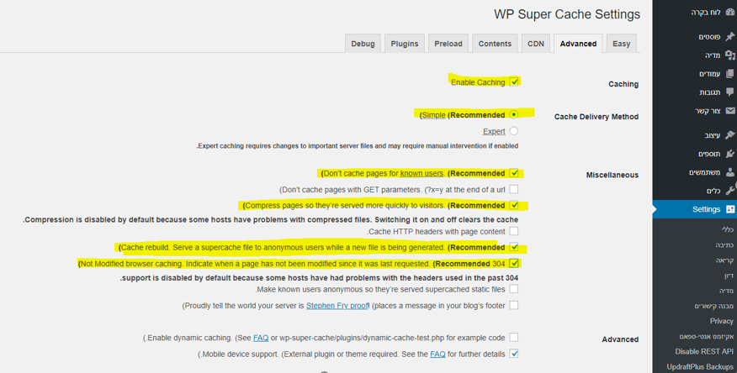The height and width of the screenshot is (373, 737).
Task: Open Dashboard icon in sidebar
Action: click(x=730, y=13)
